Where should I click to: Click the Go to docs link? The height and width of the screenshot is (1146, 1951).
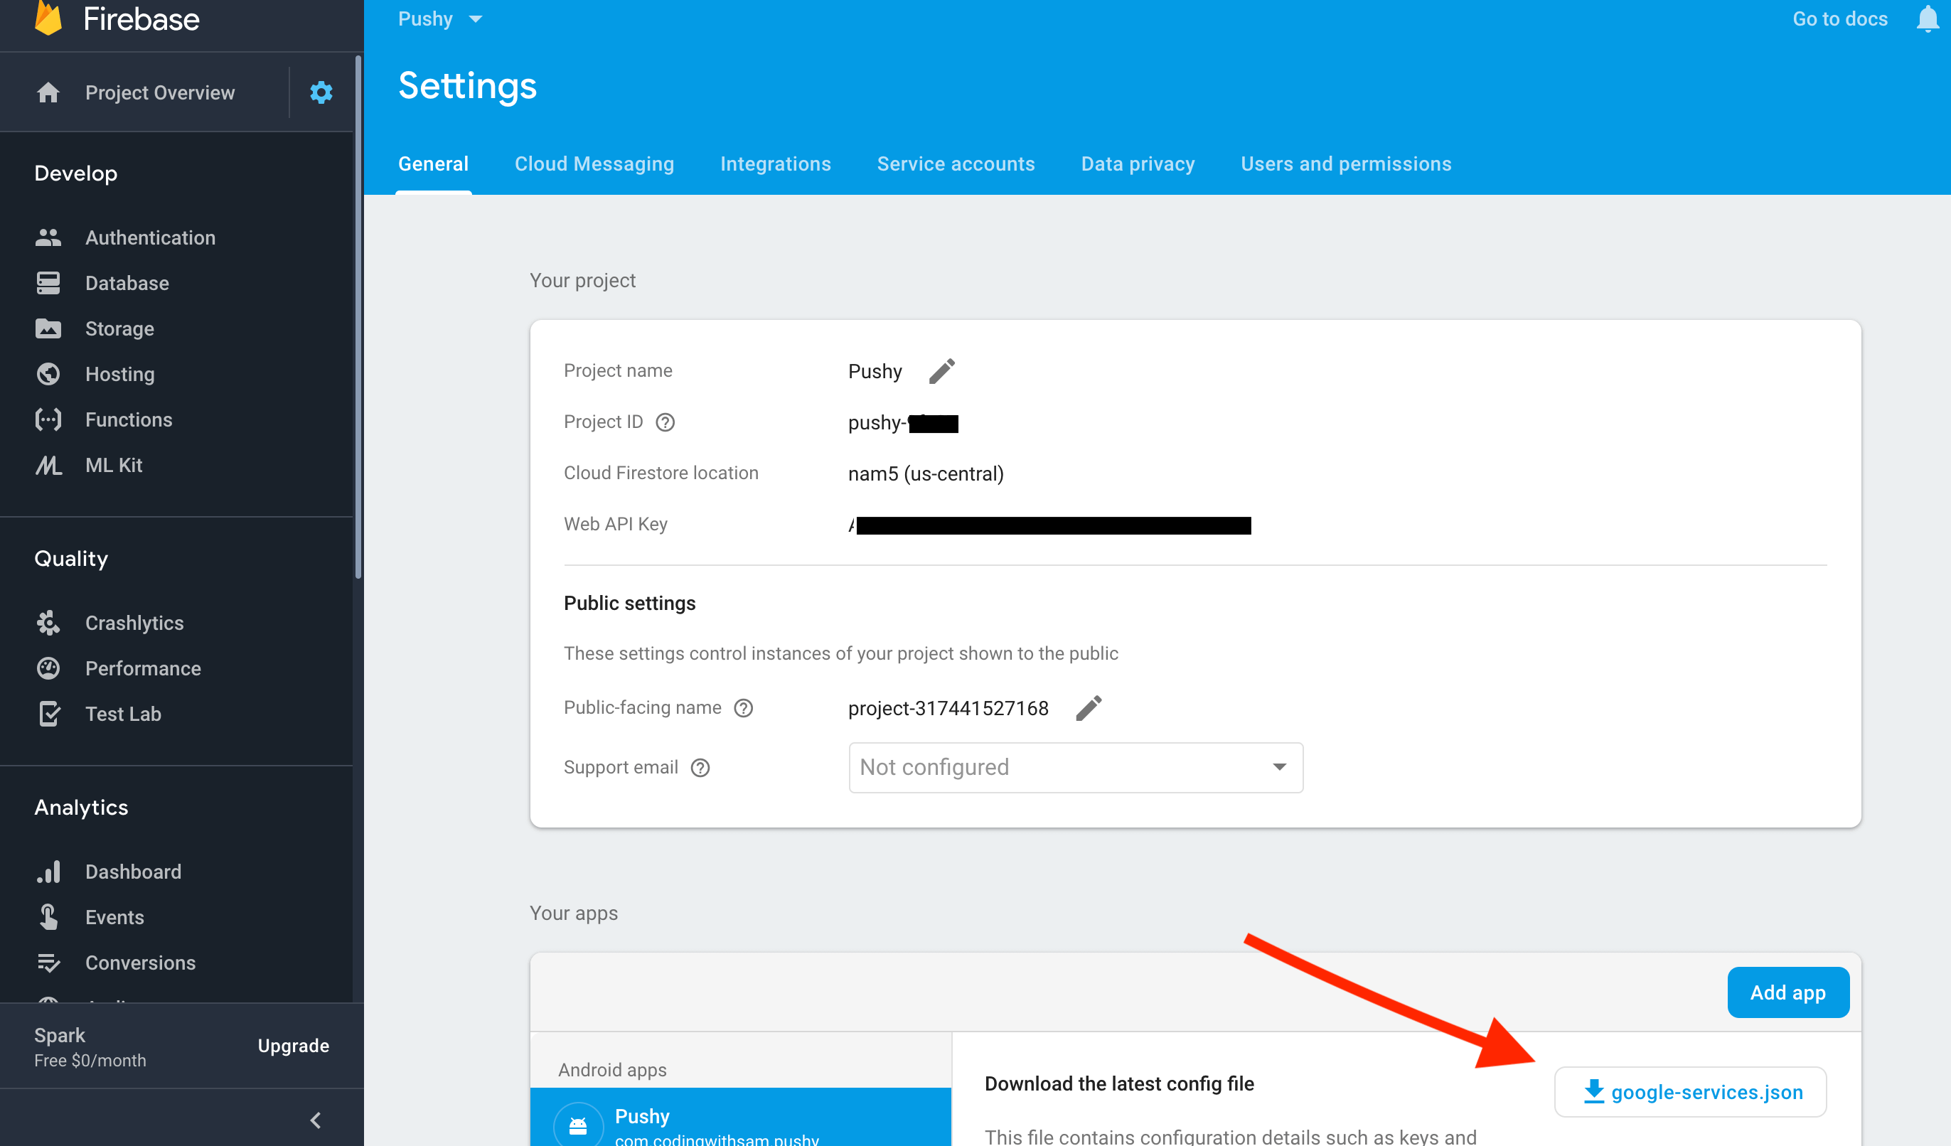point(1839,18)
